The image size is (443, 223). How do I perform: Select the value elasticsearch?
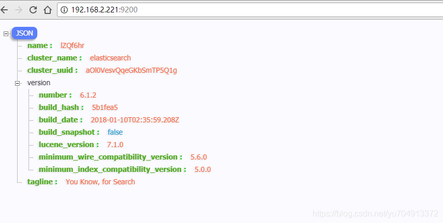coord(110,58)
